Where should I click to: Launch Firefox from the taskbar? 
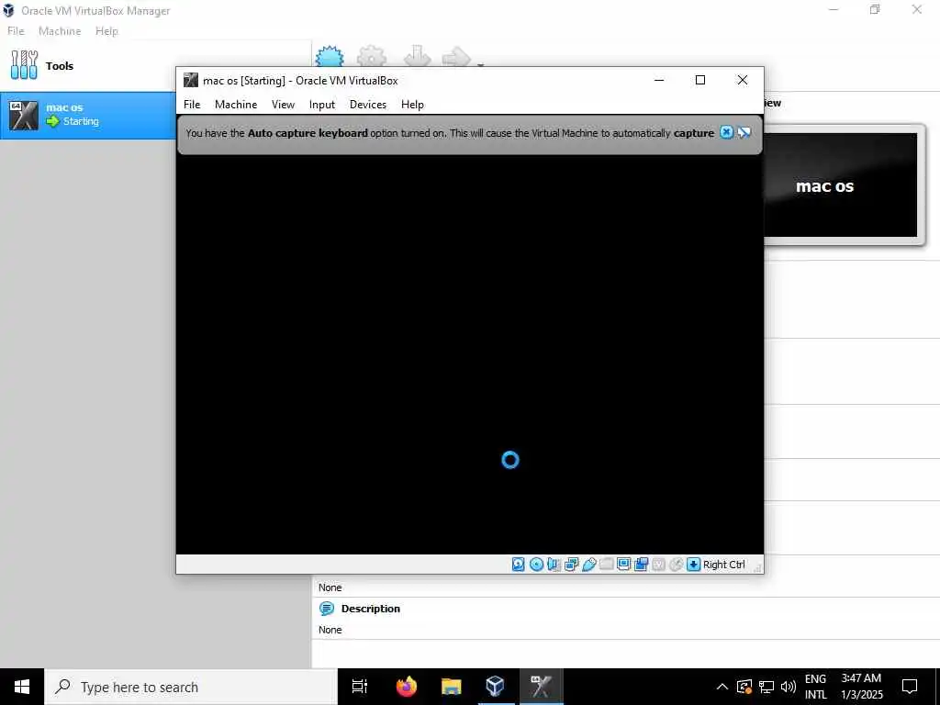click(407, 687)
